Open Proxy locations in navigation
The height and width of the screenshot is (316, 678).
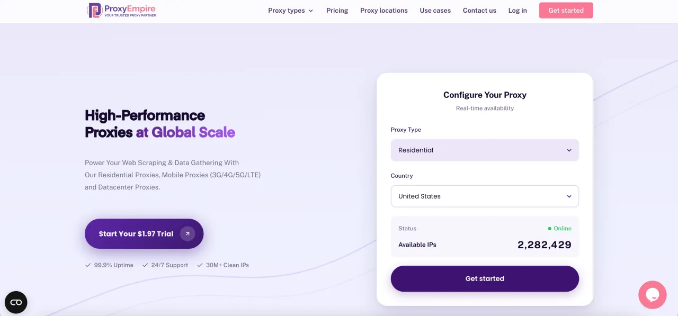[384, 11]
